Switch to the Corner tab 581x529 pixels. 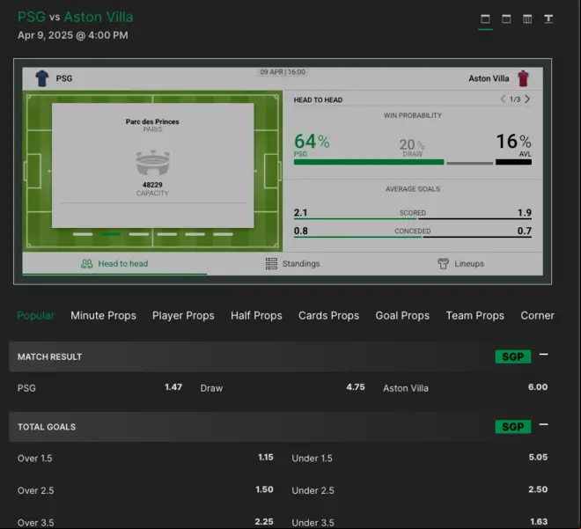[538, 316]
